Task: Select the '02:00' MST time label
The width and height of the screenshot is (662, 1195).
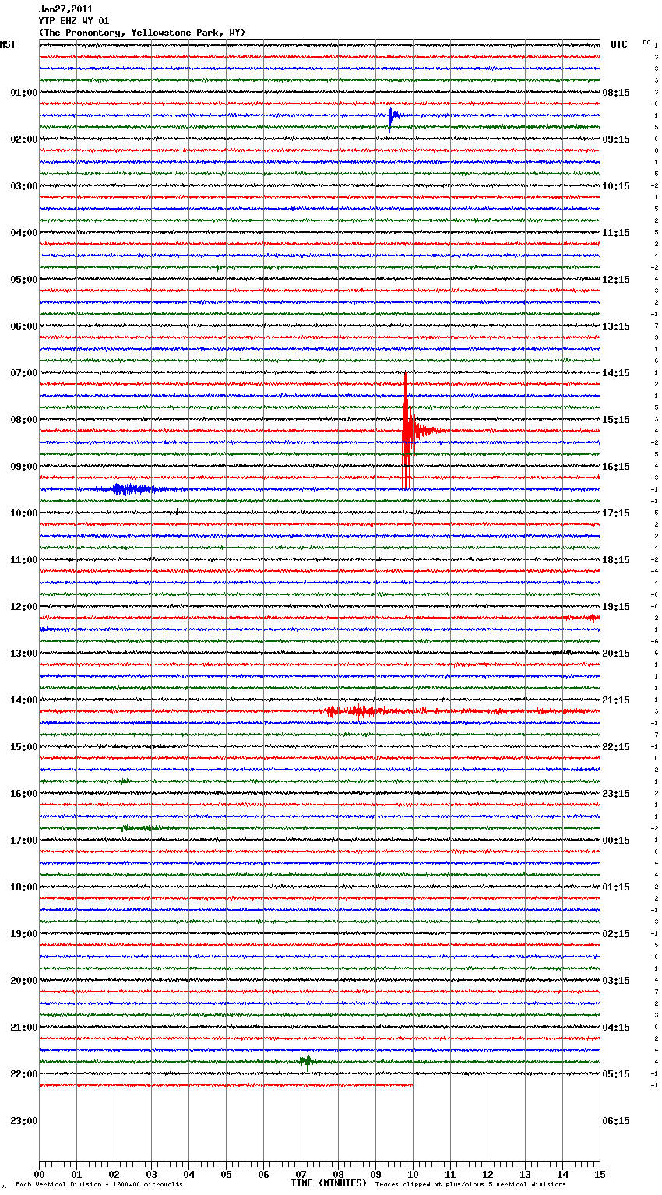Action: tap(24, 139)
